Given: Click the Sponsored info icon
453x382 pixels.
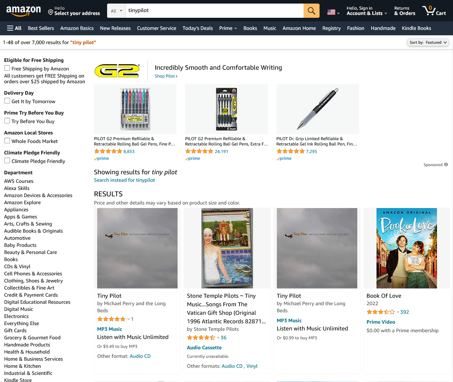Looking at the screenshot, I should 446,165.
